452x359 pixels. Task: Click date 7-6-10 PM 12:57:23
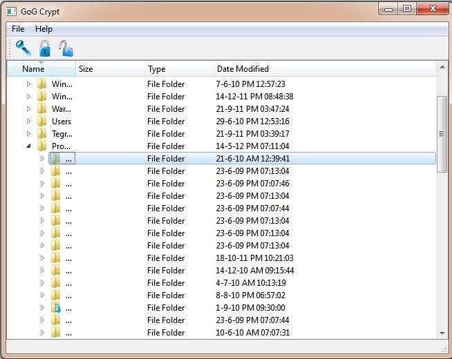click(250, 84)
